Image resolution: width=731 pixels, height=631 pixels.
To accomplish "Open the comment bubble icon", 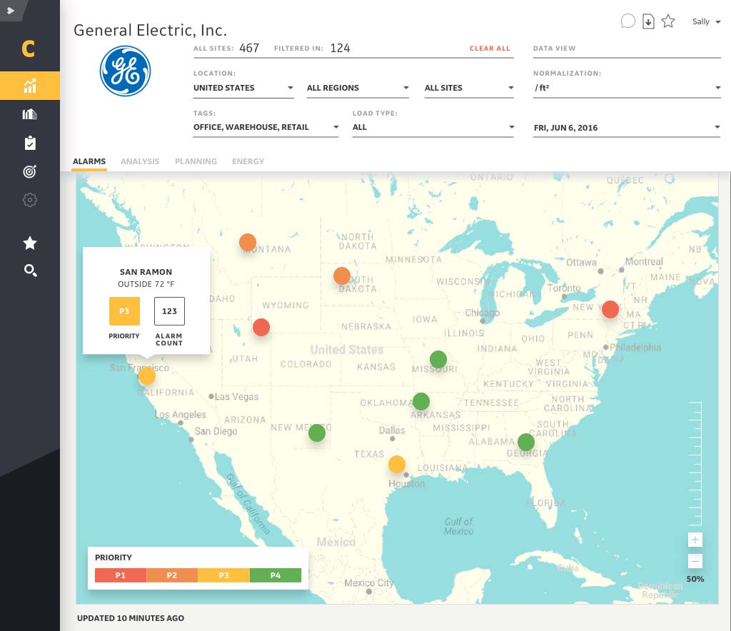I will coord(628,21).
